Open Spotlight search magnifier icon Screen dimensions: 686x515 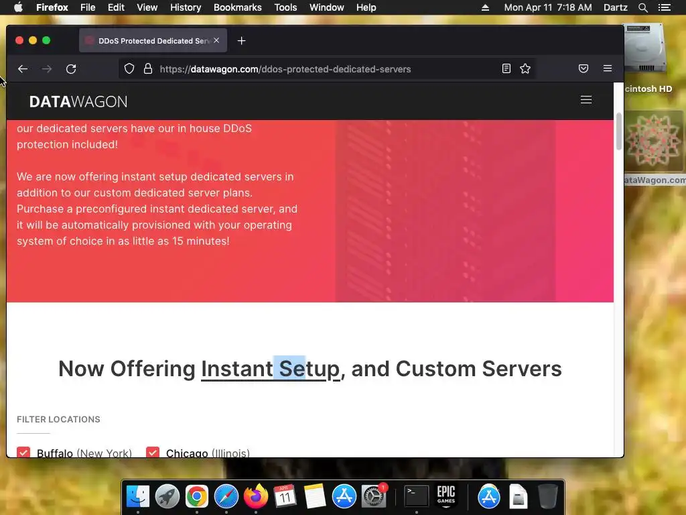coord(642,7)
